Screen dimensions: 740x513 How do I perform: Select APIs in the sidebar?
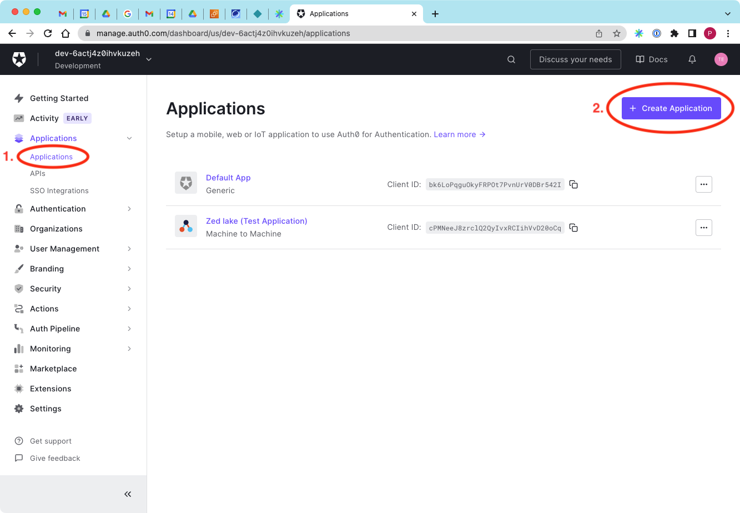pos(38,174)
